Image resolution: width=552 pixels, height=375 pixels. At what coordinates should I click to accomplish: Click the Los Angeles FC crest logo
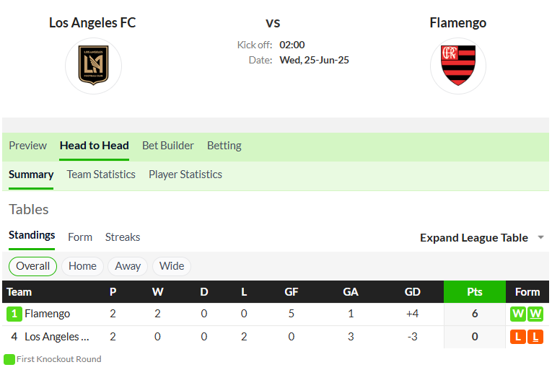click(93, 66)
